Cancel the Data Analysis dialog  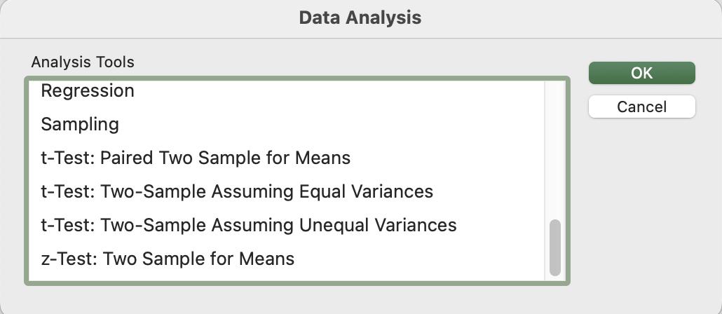[642, 107]
